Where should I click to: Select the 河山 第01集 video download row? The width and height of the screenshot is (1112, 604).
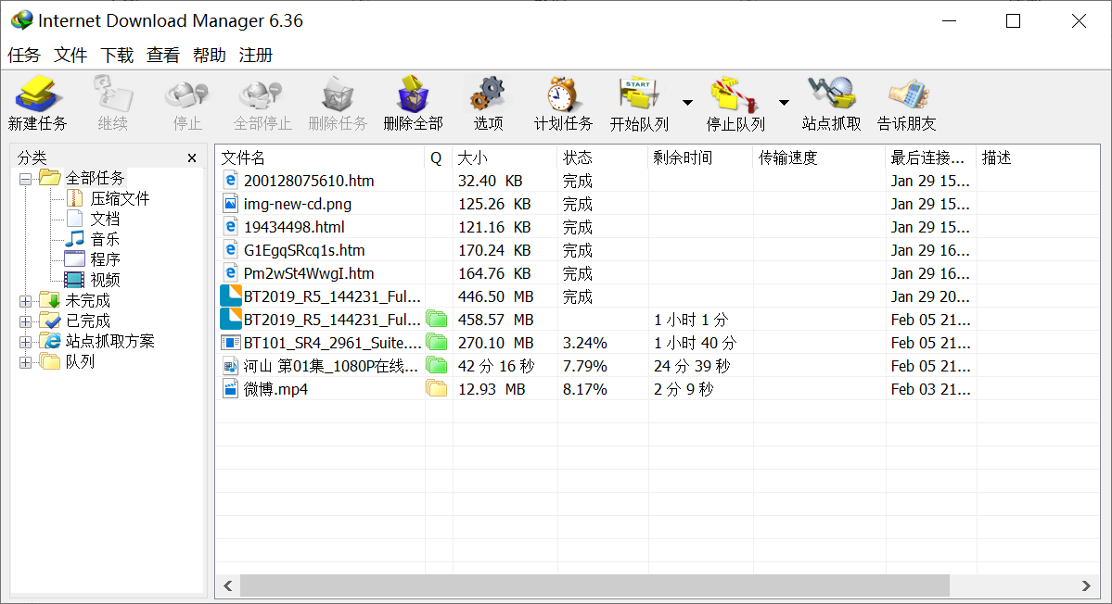[658, 366]
